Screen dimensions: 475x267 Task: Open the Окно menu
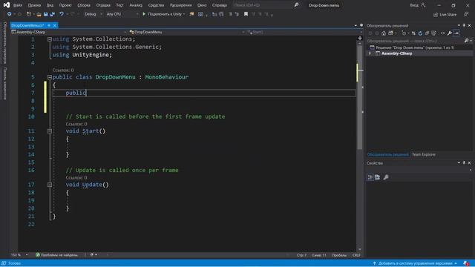(202, 5)
